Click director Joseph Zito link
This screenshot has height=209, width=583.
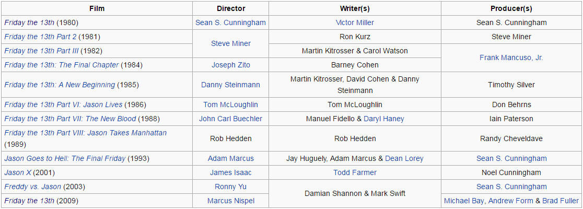click(x=231, y=65)
